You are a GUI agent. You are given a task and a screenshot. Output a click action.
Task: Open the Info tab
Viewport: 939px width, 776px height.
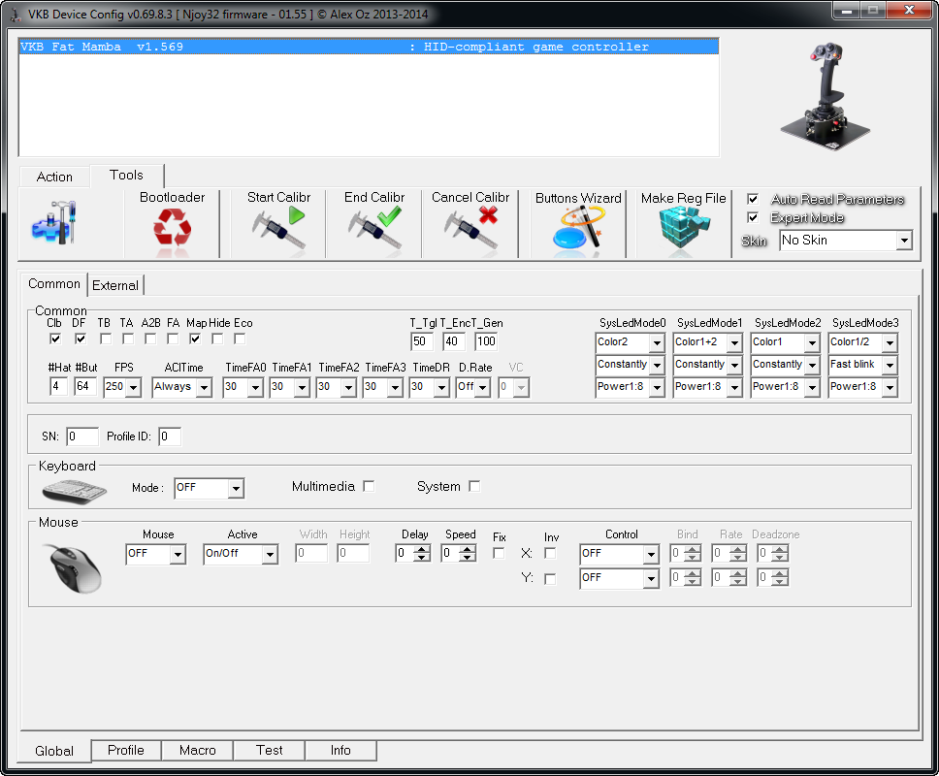pos(340,750)
